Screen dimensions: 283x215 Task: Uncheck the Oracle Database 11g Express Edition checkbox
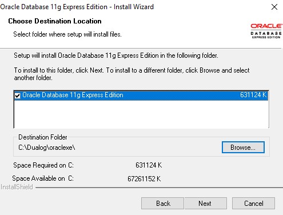[17, 95]
